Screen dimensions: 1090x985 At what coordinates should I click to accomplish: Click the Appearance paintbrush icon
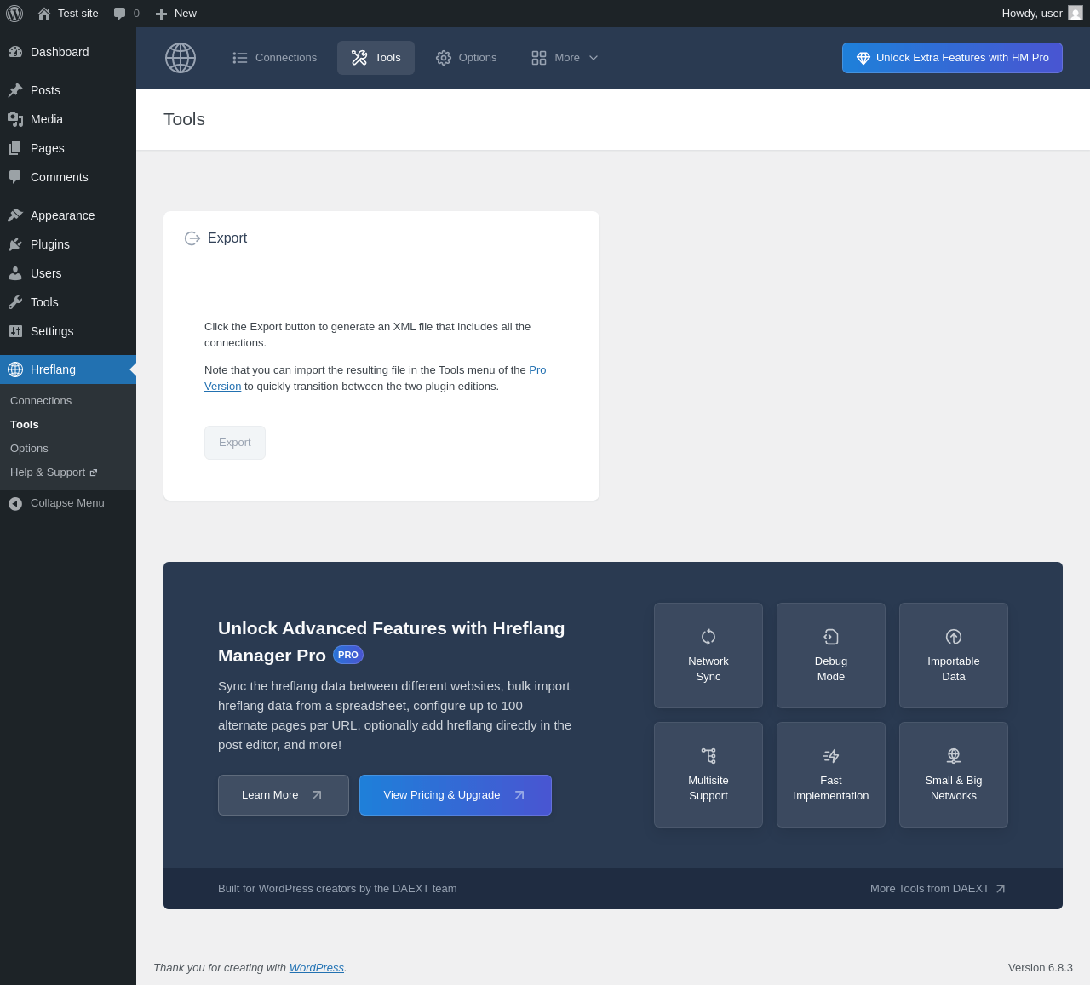(x=15, y=215)
